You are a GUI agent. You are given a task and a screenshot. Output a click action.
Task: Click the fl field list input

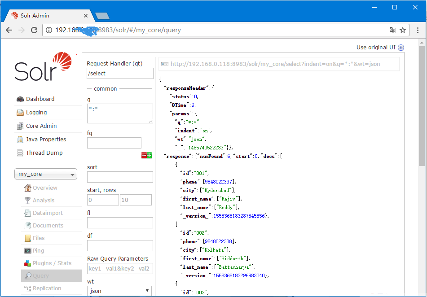pyautogui.click(x=120, y=223)
